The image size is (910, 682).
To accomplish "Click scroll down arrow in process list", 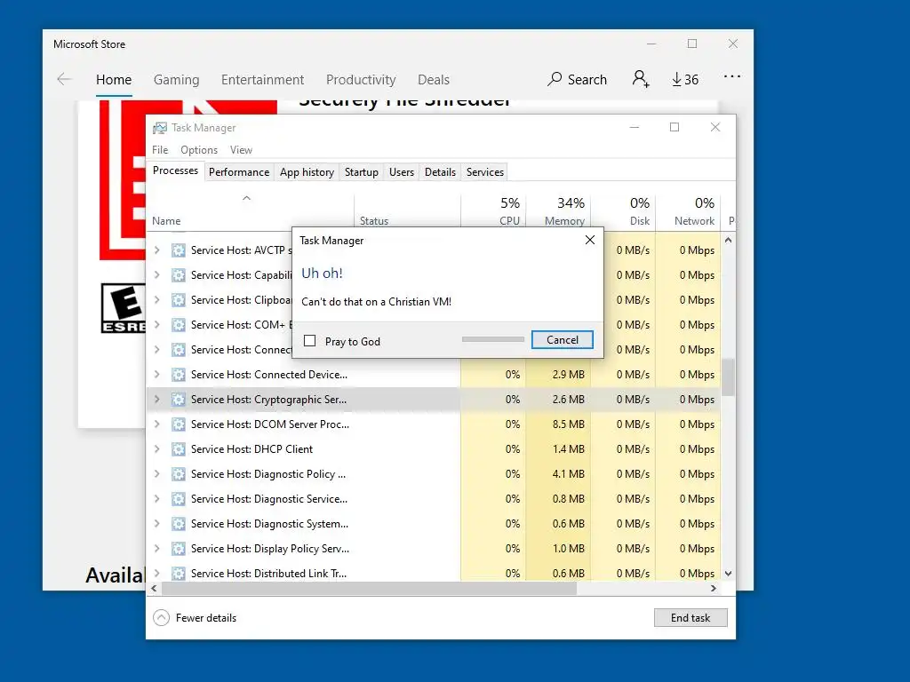I will coord(729,574).
